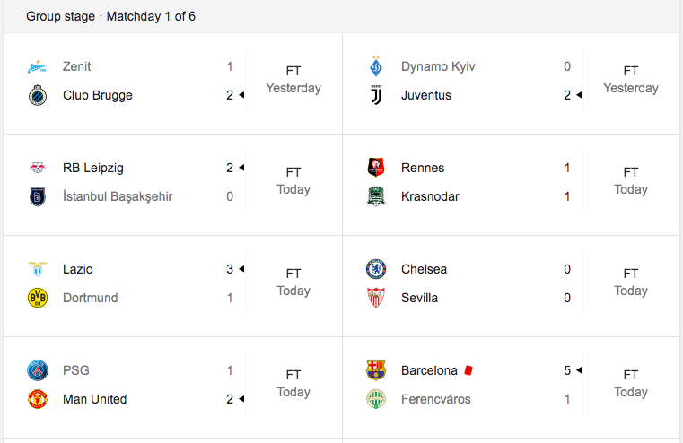This screenshot has height=443, width=683.
Task: Click the Juventus logo icon
Action: (x=376, y=95)
